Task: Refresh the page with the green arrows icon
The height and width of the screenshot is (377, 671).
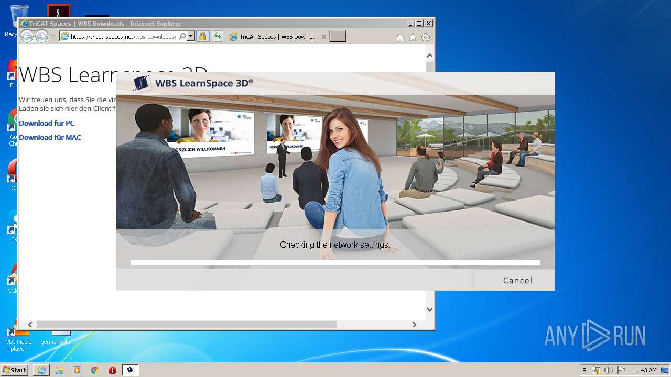Action: [x=217, y=37]
